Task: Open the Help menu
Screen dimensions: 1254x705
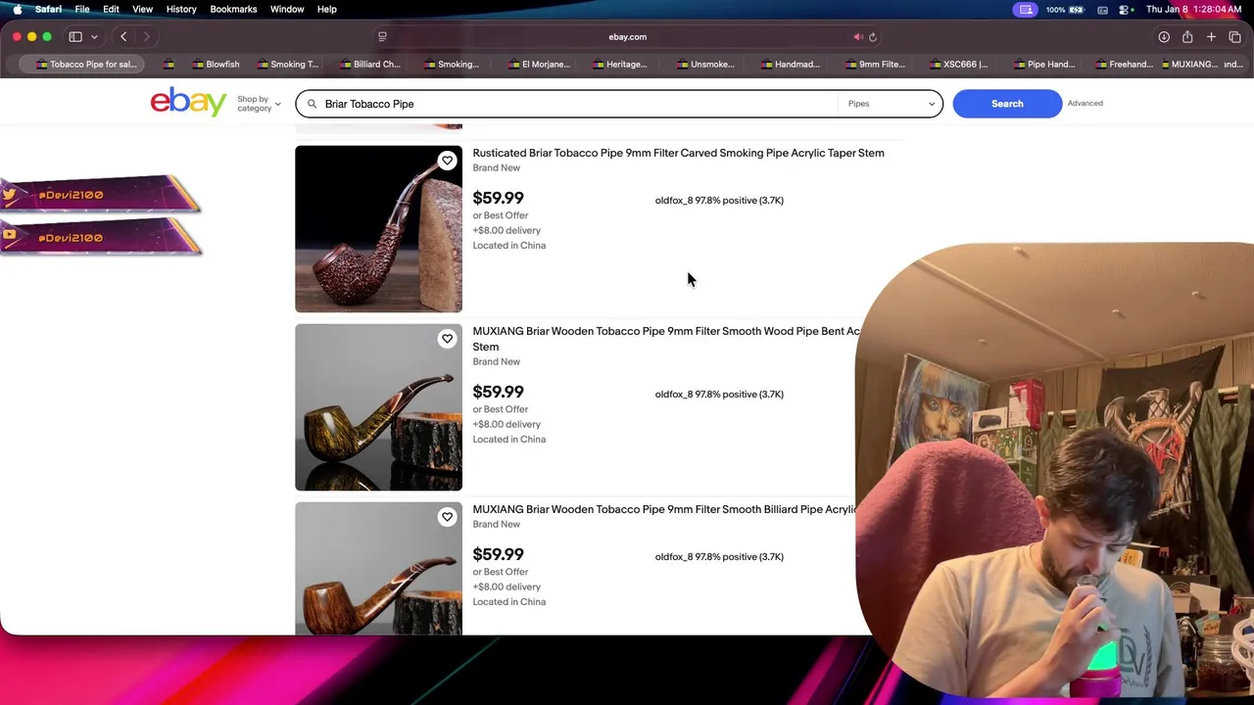Action: click(327, 9)
